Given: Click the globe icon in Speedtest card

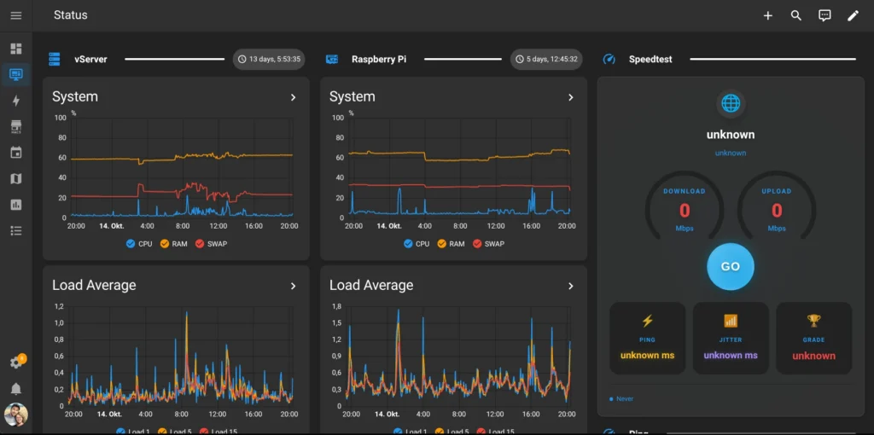Looking at the screenshot, I should click(731, 103).
